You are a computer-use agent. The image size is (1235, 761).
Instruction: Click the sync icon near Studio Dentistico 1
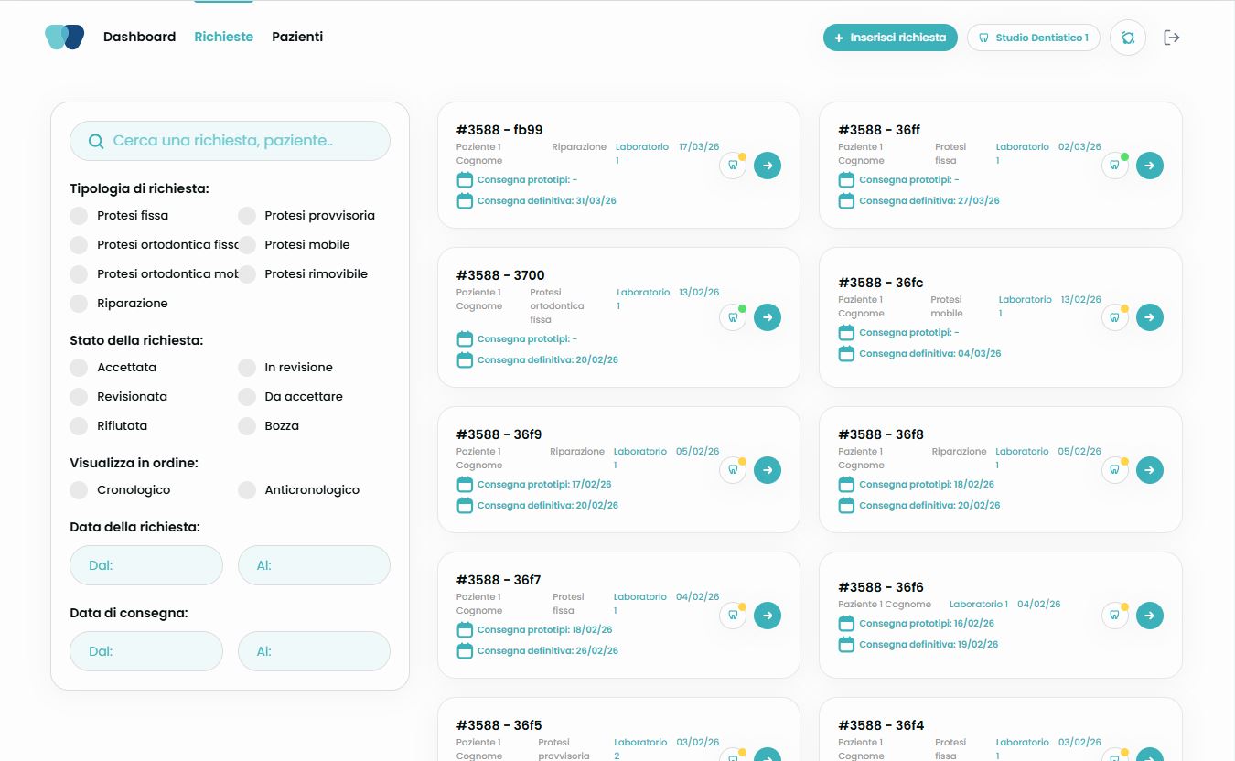coord(1128,38)
